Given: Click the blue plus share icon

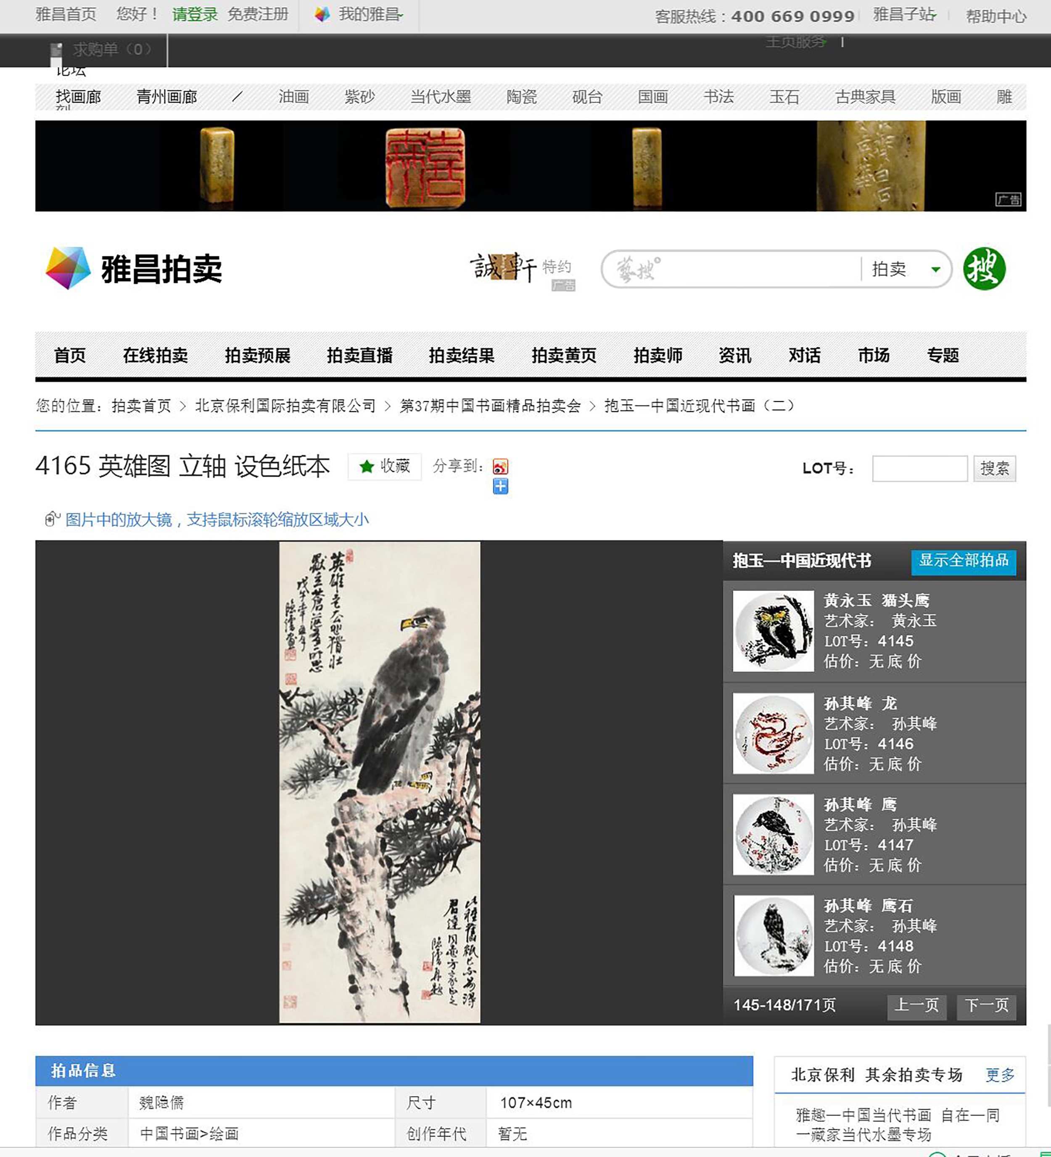Looking at the screenshot, I should tap(500, 487).
